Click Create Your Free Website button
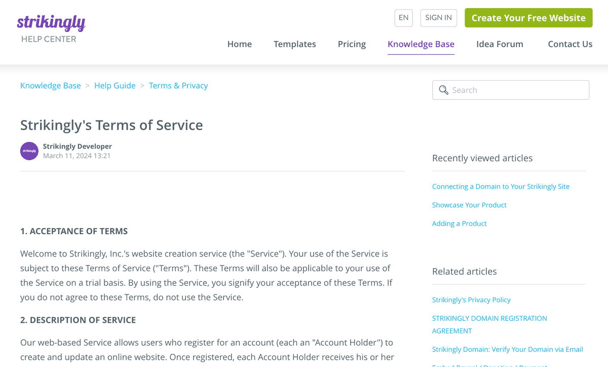Image resolution: width=608 pixels, height=367 pixels. [528, 18]
